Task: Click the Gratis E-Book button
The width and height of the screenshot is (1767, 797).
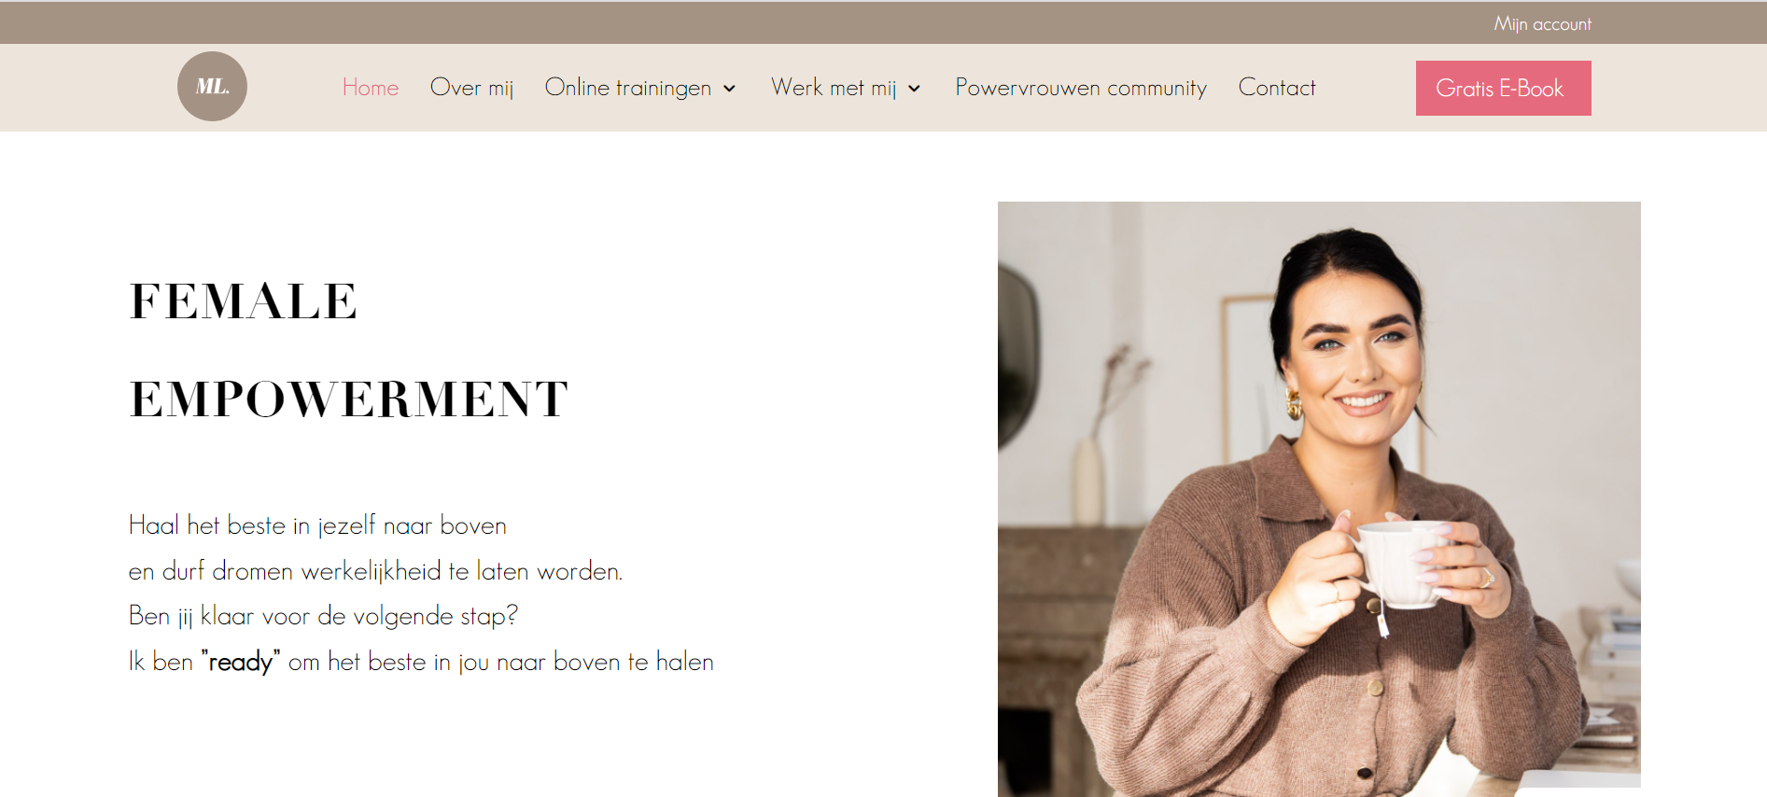Action: [1503, 88]
